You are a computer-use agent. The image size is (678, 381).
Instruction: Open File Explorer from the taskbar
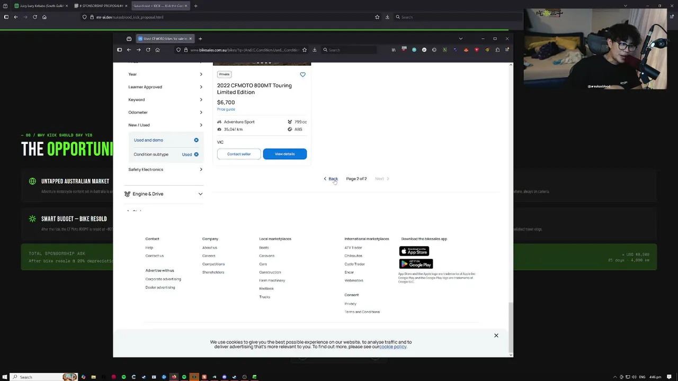point(93,377)
